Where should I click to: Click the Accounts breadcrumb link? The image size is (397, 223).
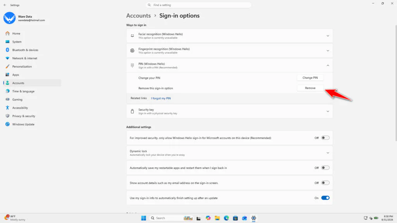point(138,15)
